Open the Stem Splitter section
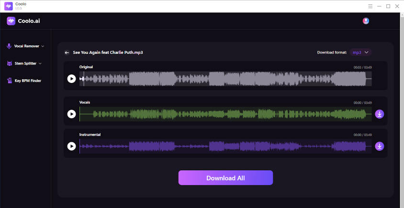Image resolution: width=404 pixels, height=208 pixels. click(x=24, y=63)
